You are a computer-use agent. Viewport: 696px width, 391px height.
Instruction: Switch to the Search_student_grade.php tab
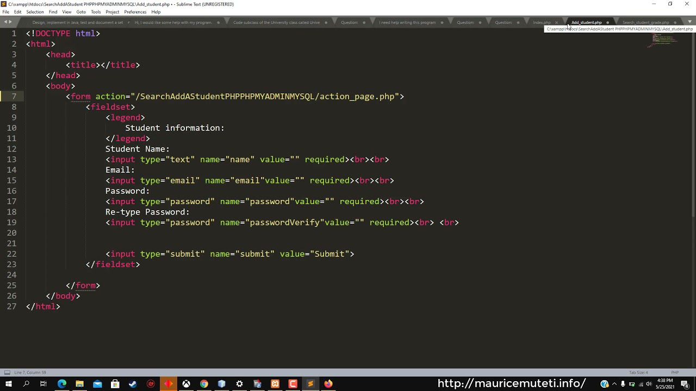point(645,22)
